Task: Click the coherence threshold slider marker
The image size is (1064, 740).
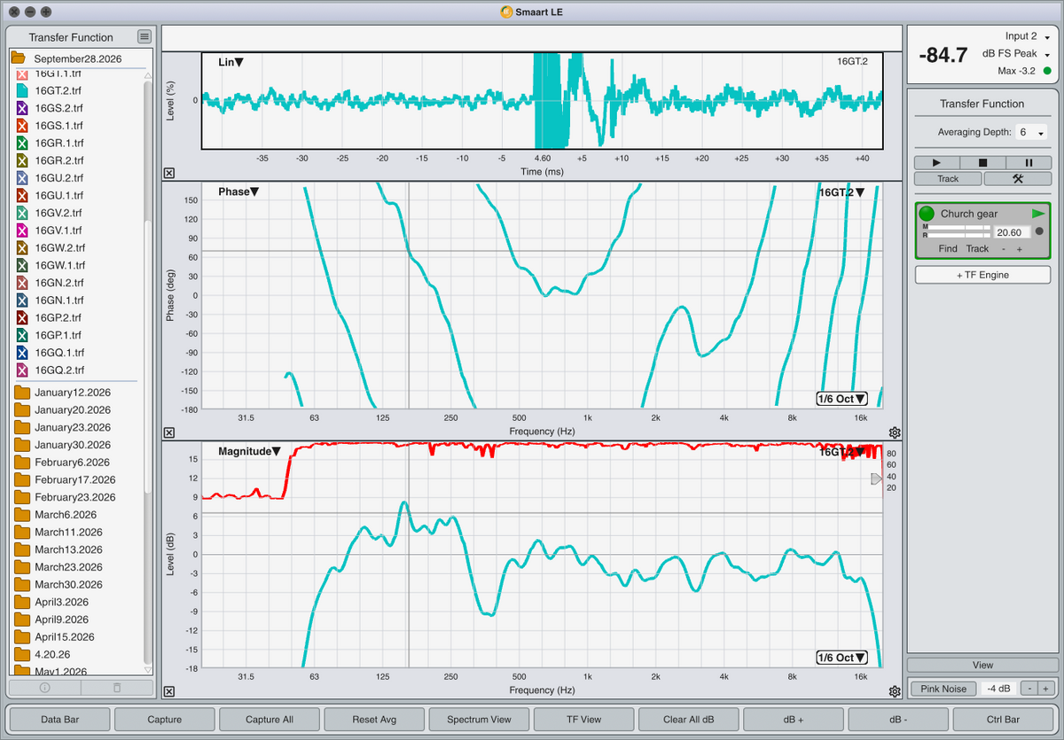Action: click(877, 479)
